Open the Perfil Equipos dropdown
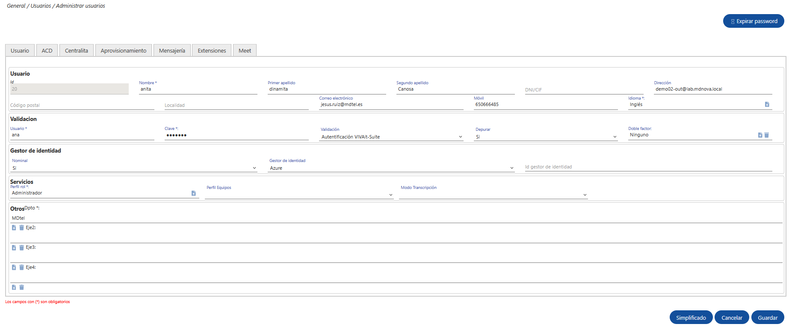 pos(299,194)
